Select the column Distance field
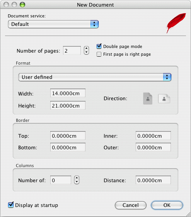The height and width of the screenshot is (217, 191). (x=153, y=180)
